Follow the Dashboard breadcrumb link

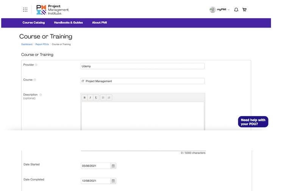tap(27, 44)
